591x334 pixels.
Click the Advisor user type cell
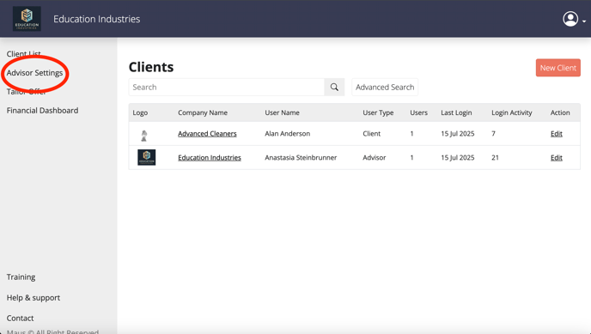375,158
